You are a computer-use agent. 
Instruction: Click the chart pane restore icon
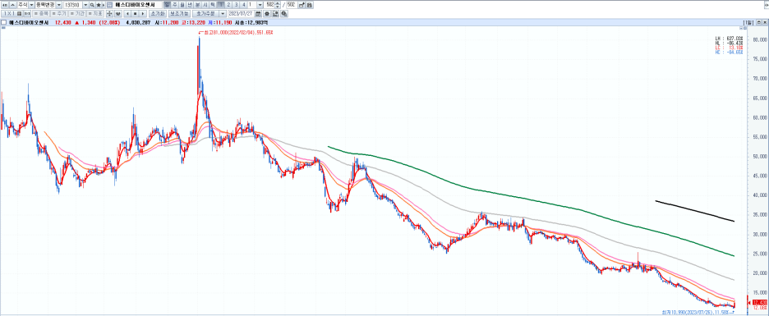[758, 22]
